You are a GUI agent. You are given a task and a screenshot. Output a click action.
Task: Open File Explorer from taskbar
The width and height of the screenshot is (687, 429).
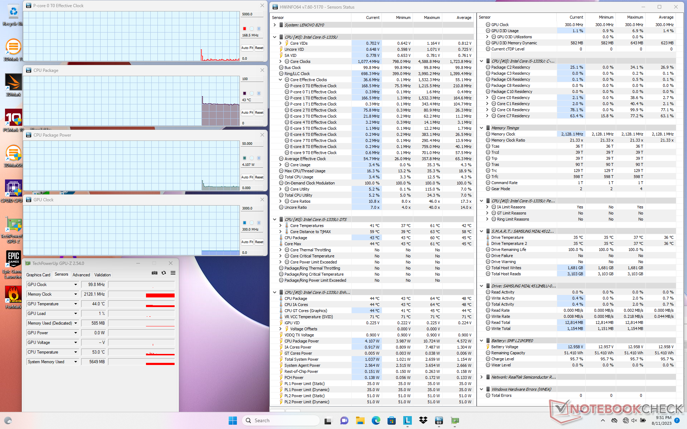pos(360,420)
